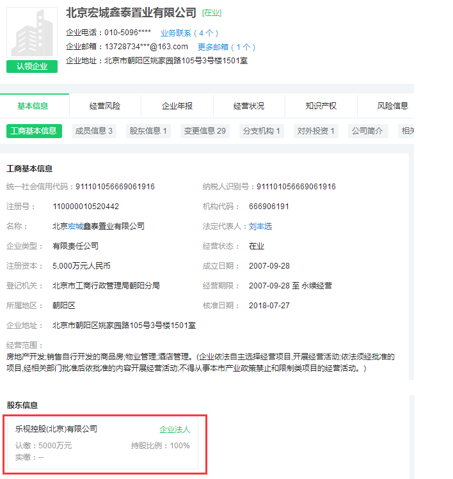
Task: Jump to 成员信息 3 section
Action: point(94,131)
